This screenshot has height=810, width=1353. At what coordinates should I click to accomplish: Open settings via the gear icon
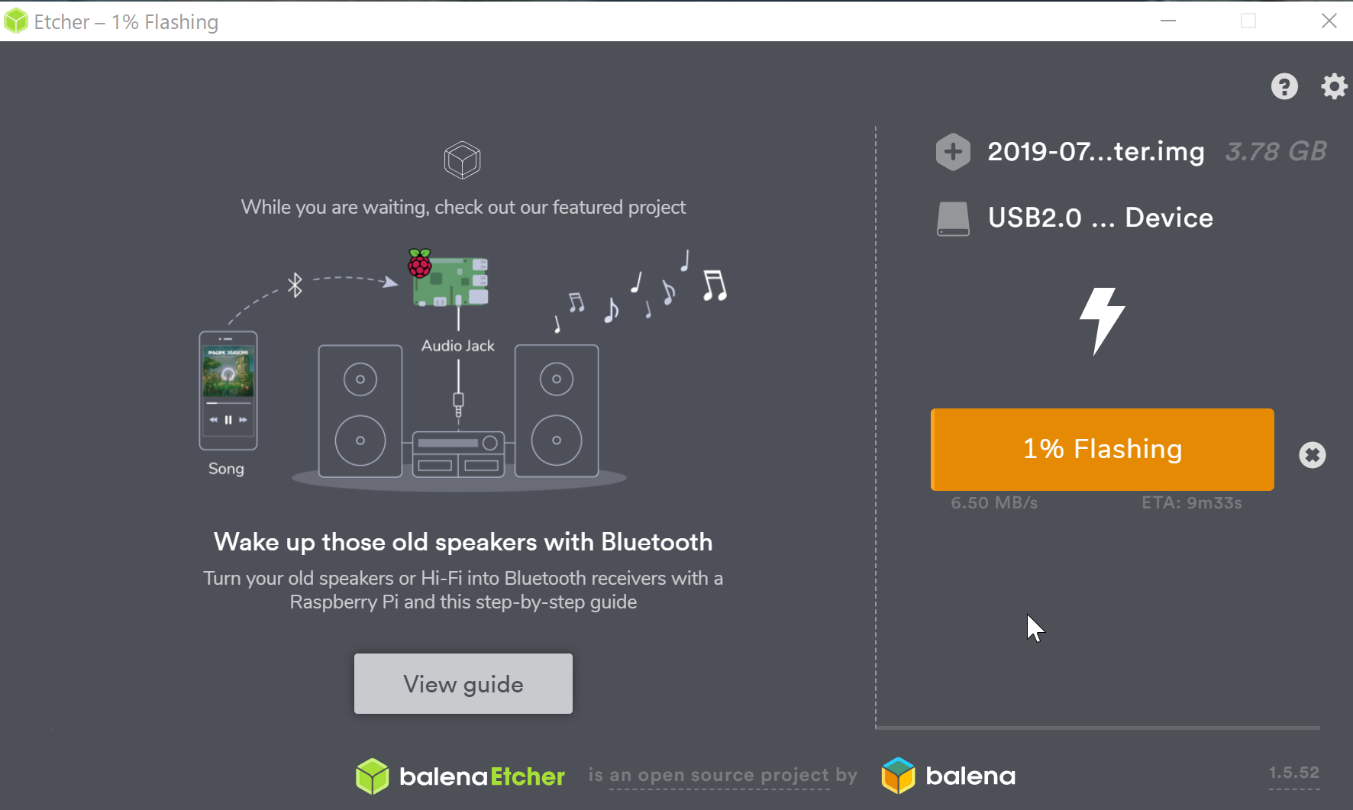coord(1334,86)
